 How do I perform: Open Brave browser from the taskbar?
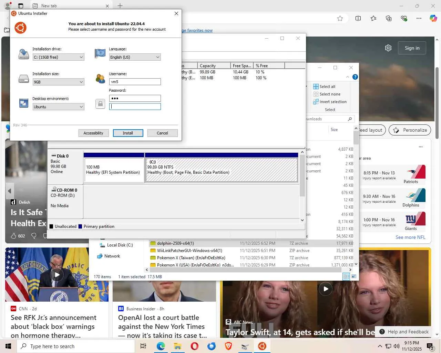point(228,346)
